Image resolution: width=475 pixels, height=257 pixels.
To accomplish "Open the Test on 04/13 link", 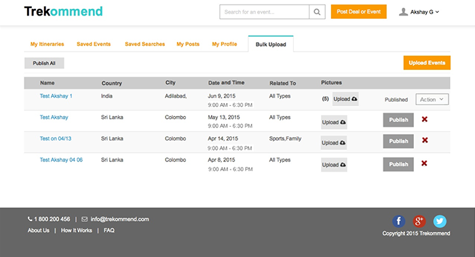I will click(56, 138).
